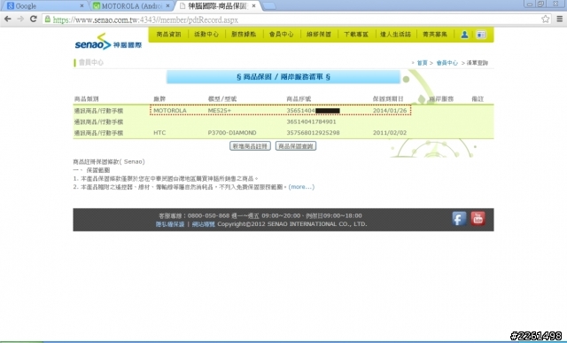This screenshot has height=343, width=567.
Task: Click 廠牌 column header
Action: tap(159, 98)
